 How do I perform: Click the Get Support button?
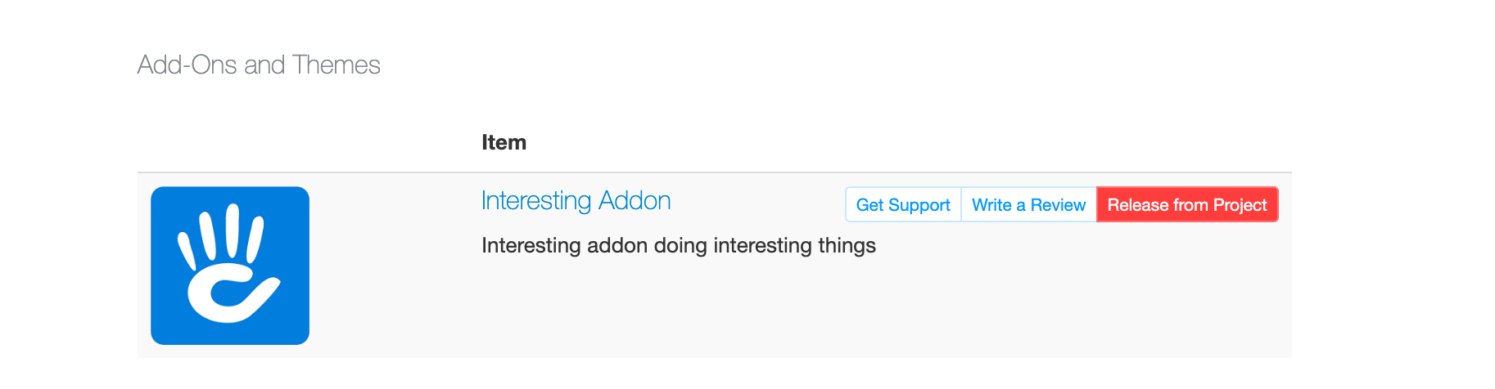[903, 204]
